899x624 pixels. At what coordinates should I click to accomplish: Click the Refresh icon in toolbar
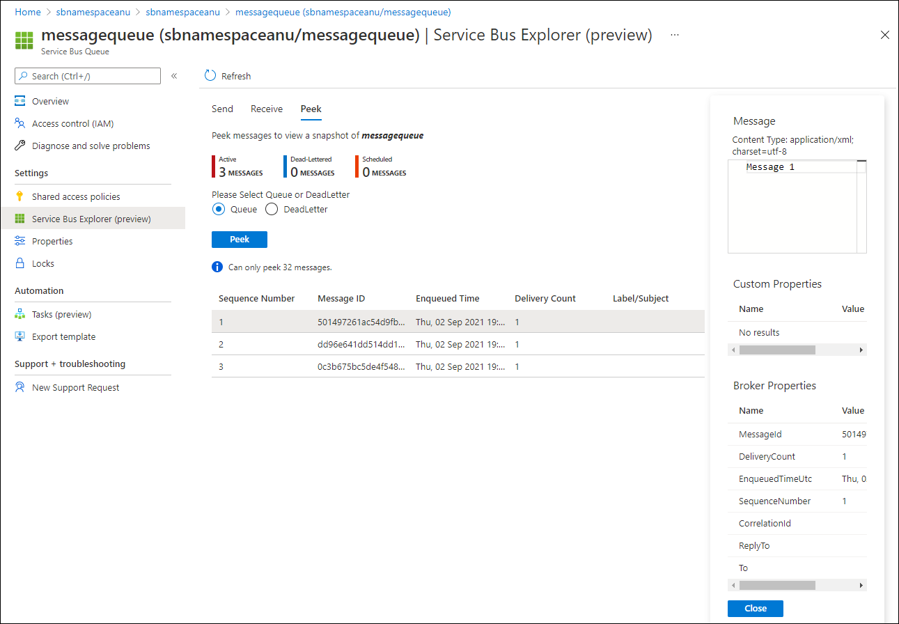[x=210, y=76]
